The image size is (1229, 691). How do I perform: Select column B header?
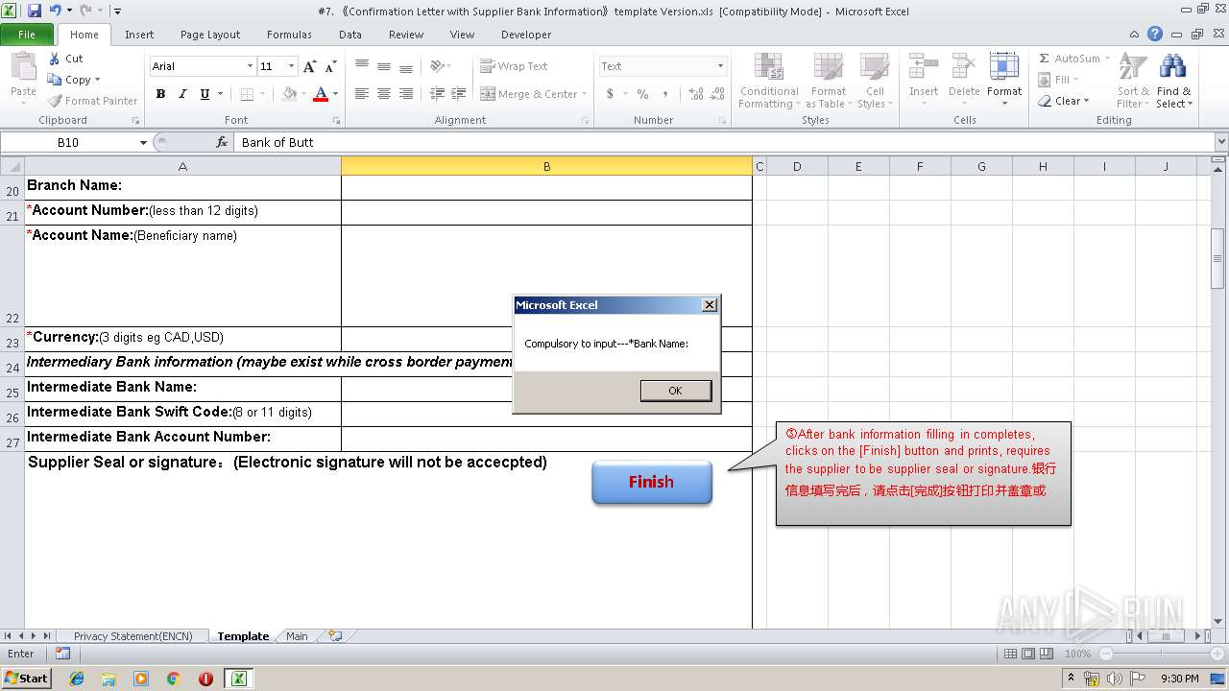(546, 167)
